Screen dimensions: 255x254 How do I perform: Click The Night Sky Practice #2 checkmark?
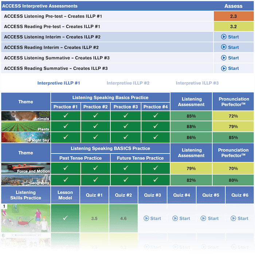click(95, 137)
